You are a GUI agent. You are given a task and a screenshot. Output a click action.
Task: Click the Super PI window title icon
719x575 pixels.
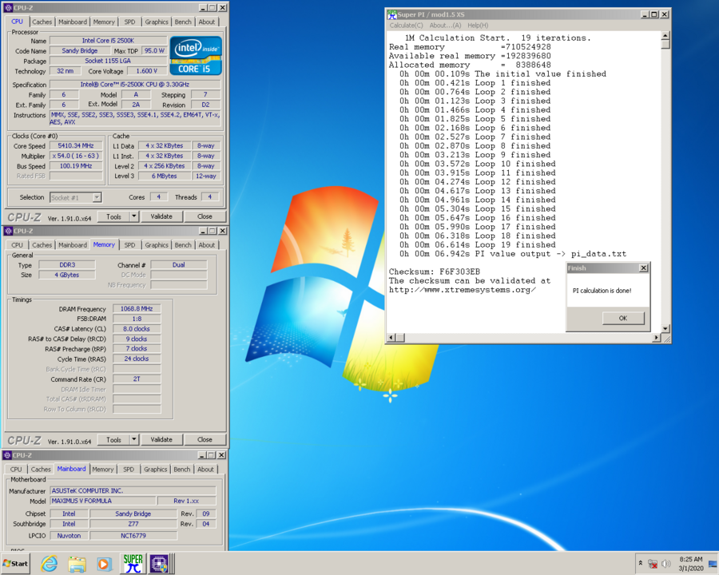(x=392, y=14)
